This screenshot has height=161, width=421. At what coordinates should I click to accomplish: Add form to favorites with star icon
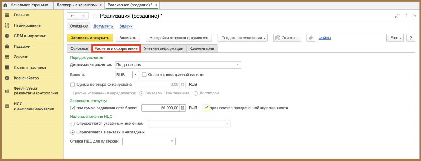pyautogui.click(x=95, y=16)
